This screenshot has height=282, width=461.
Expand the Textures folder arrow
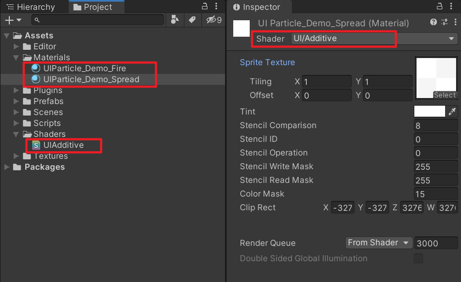(x=16, y=156)
